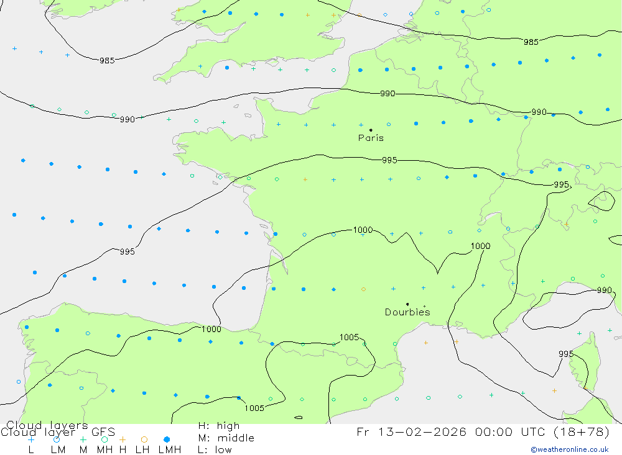
Task: Click the 995 isobar label over the Bay of Biscay
Action: [x=127, y=252]
